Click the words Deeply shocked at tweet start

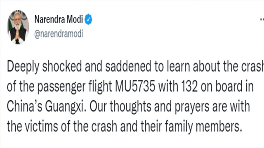44,67
